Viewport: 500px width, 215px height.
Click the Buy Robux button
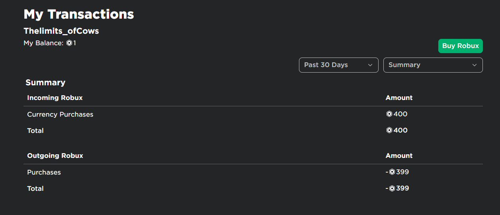[x=461, y=46]
